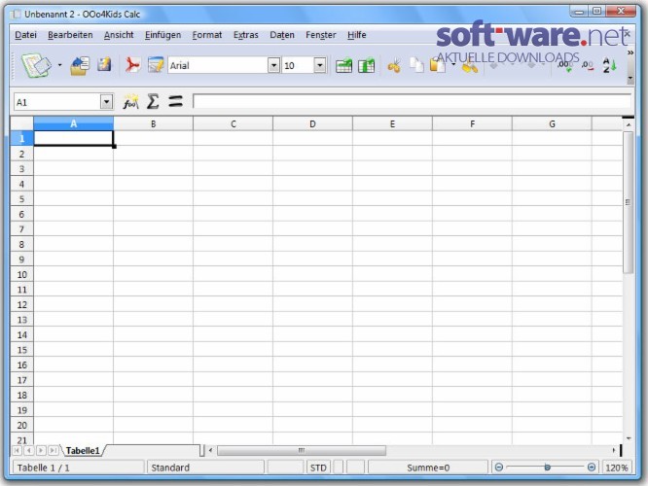Click the Select All corner box

click(22, 123)
